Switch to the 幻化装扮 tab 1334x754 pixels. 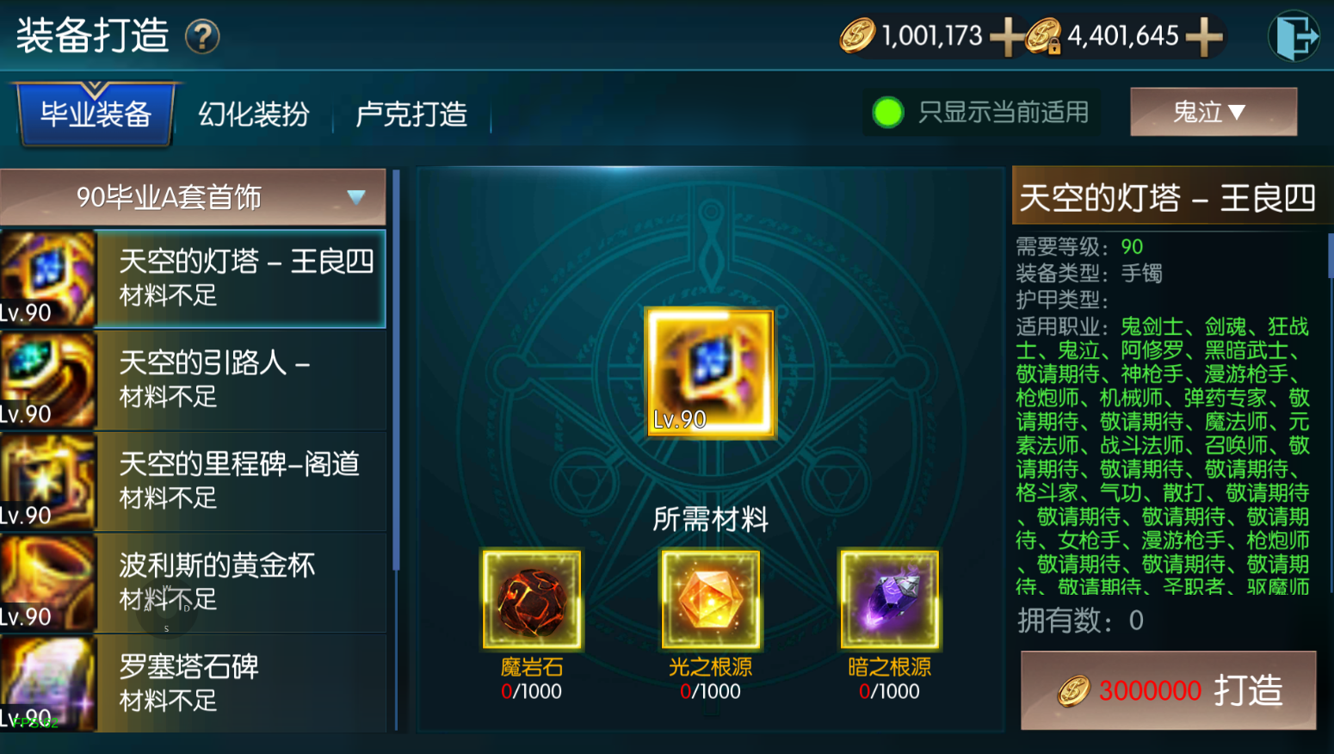coord(254,114)
